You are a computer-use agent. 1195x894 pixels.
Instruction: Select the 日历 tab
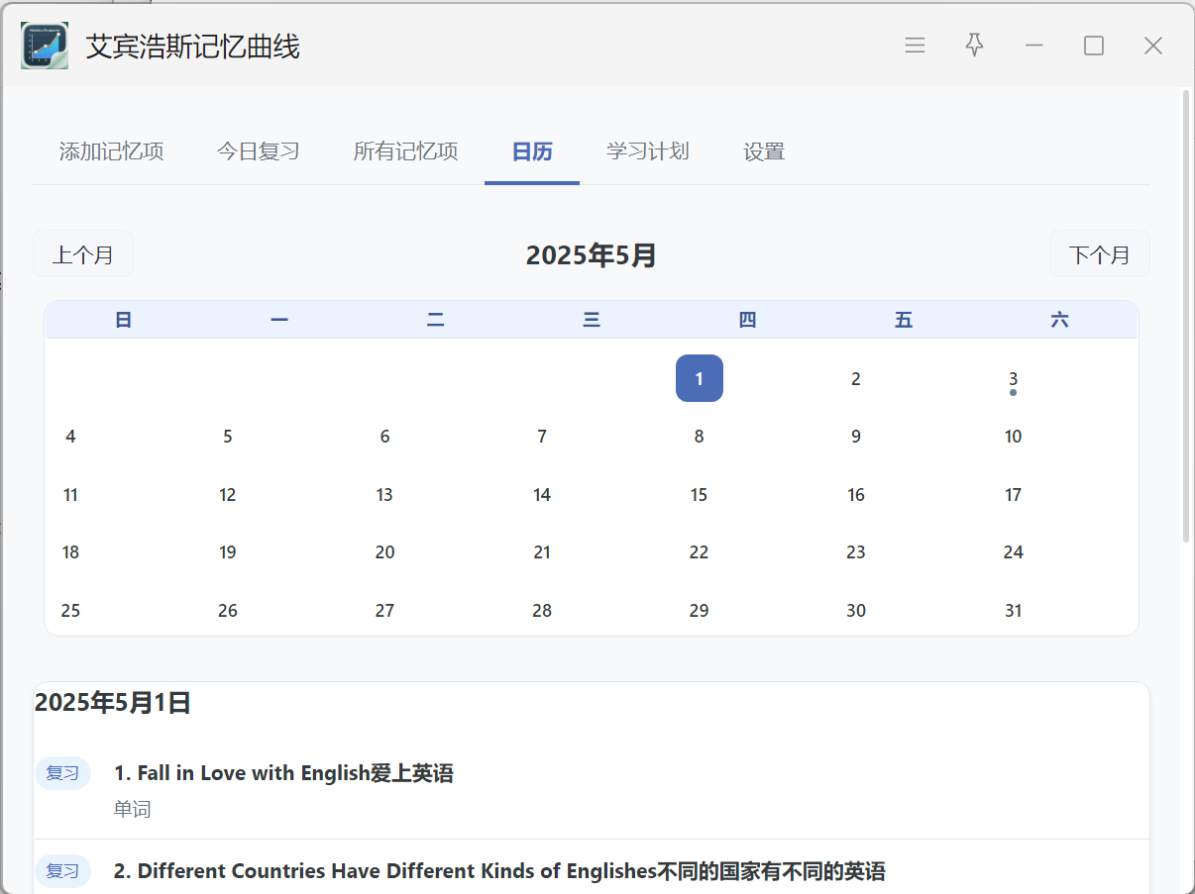[532, 151]
